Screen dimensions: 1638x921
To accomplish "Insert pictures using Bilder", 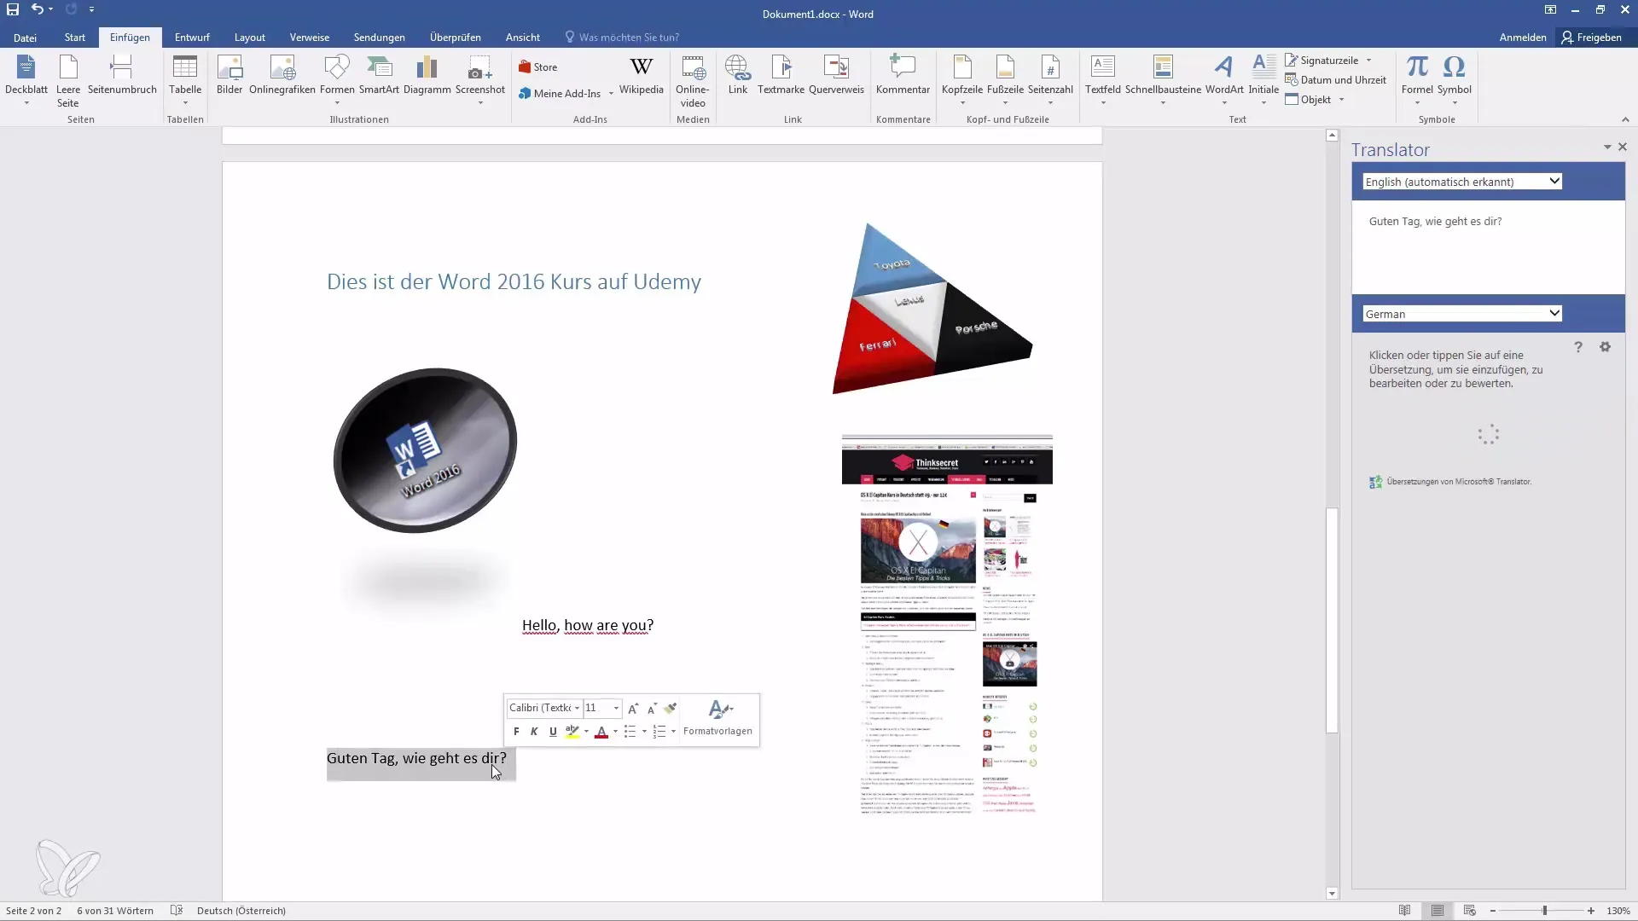I will [x=229, y=75].
